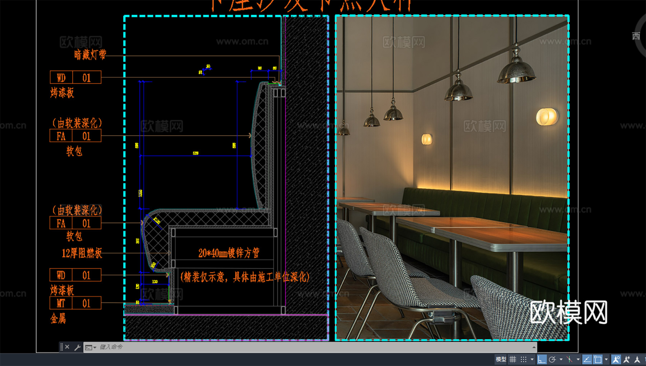The image size is (646, 366).
Task: Close the command line window
Action: pyautogui.click(x=67, y=347)
